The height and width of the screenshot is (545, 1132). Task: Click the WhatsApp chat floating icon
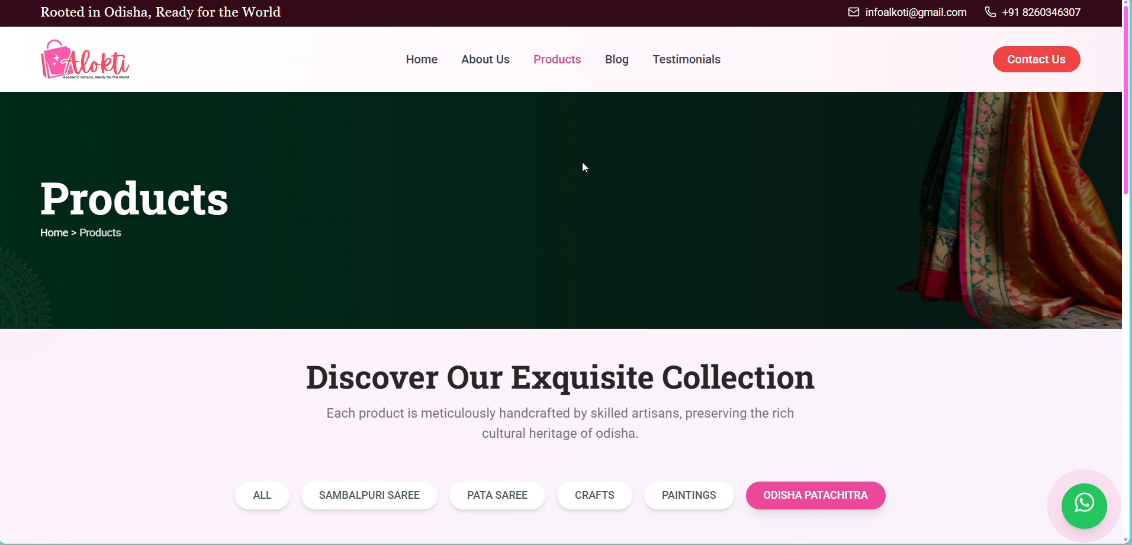[1084, 506]
